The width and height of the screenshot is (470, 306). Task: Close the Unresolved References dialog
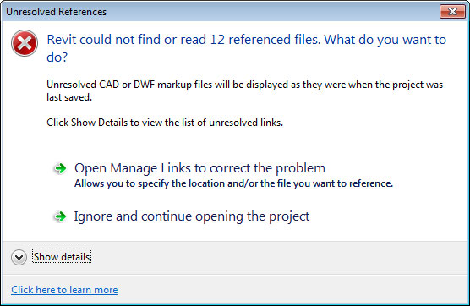(x=452, y=11)
